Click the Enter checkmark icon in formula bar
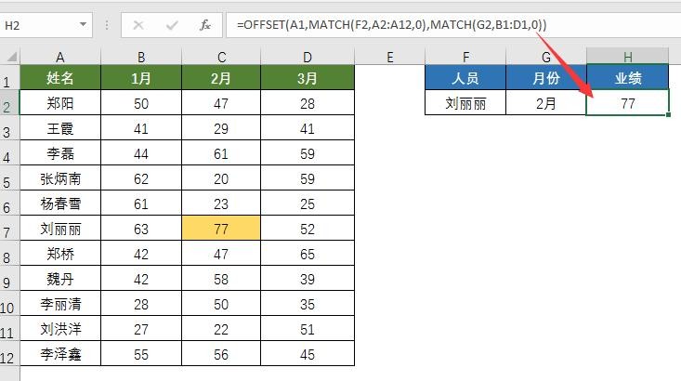 point(172,25)
